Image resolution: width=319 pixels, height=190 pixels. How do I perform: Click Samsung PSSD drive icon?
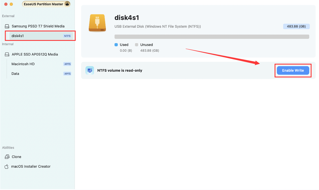point(7,26)
